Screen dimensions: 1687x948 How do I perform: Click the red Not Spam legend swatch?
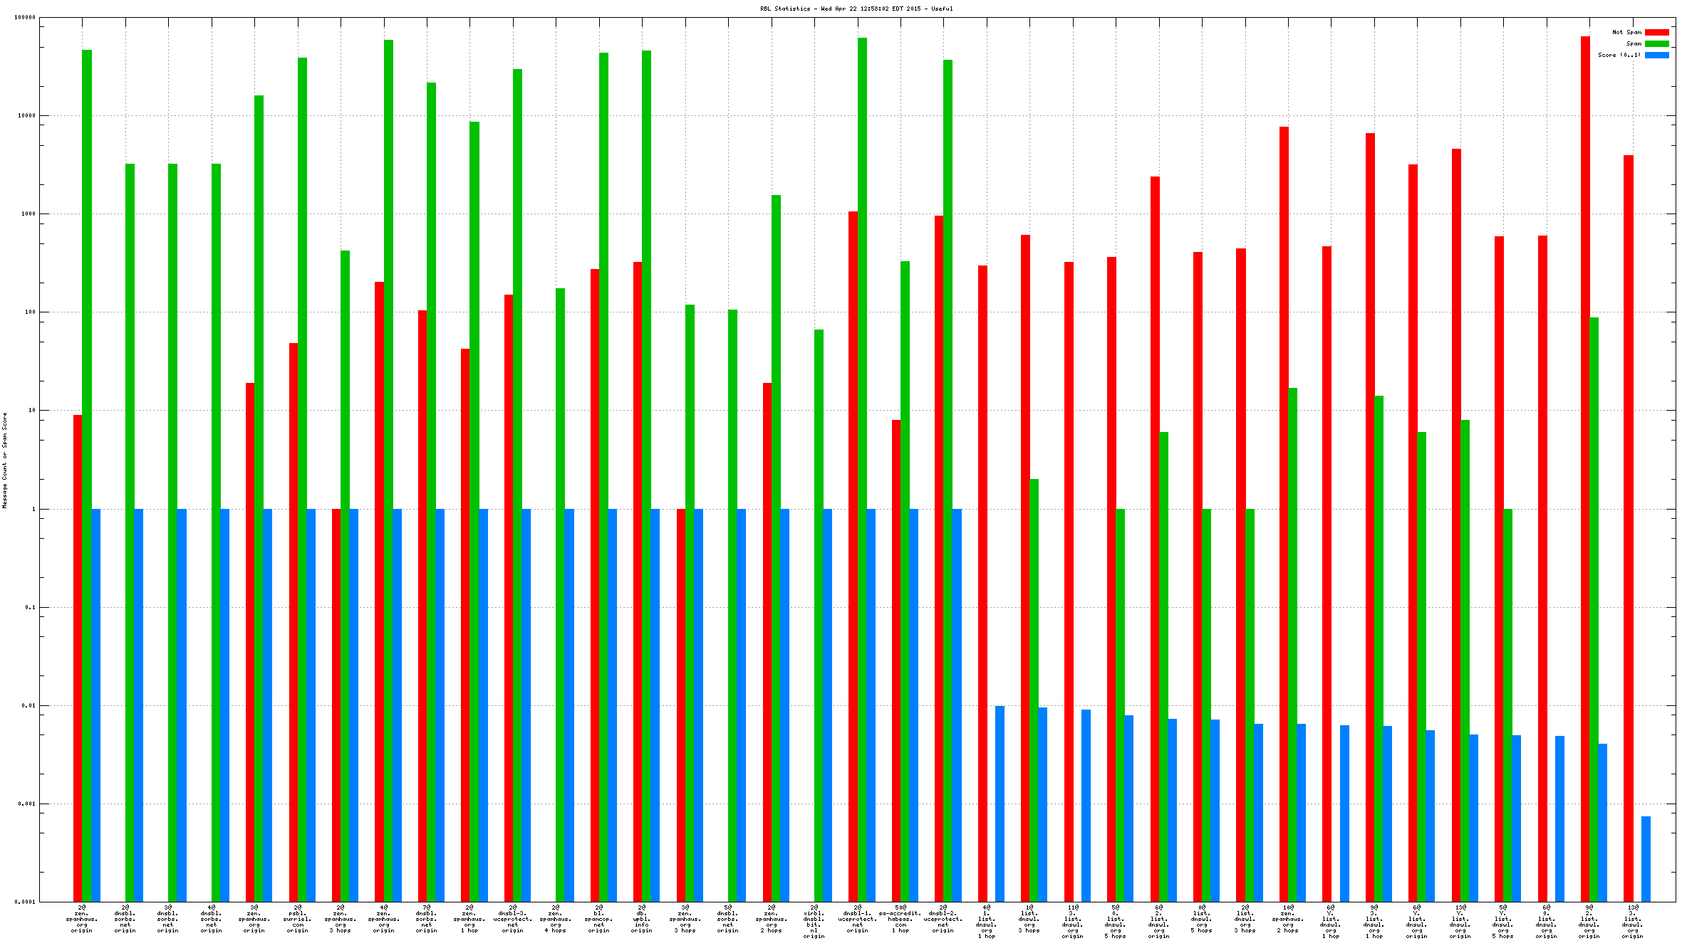click(x=1656, y=32)
